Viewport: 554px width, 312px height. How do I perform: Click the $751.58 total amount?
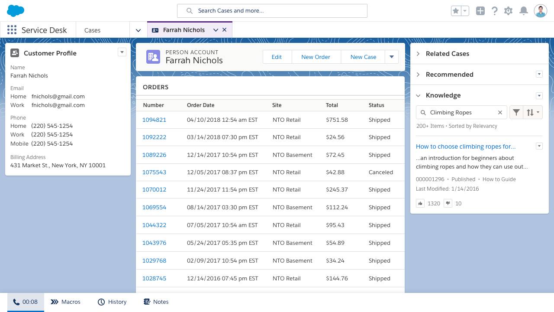(337, 120)
